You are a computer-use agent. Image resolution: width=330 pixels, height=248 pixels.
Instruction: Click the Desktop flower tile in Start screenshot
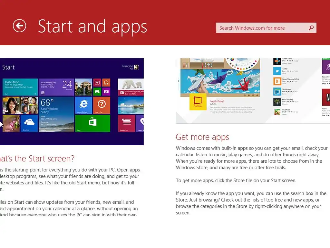point(11,123)
